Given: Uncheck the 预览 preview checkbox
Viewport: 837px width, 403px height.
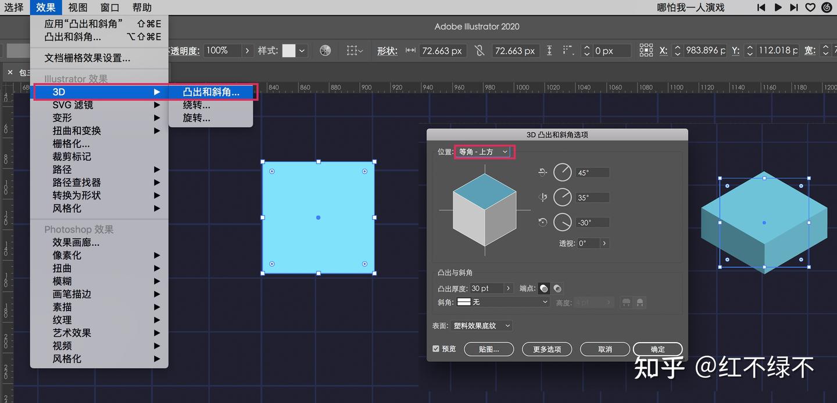Looking at the screenshot, I should click(436, 348).
